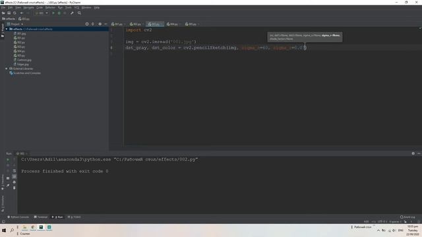Open the Terminal tool window
Screen dimensions: 422x237
(x=41, y=217)
